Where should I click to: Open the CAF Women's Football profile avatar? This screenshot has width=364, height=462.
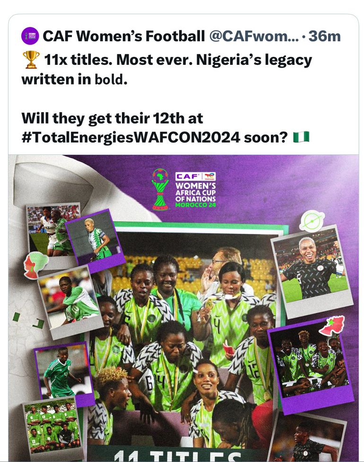tap(30, 36)
